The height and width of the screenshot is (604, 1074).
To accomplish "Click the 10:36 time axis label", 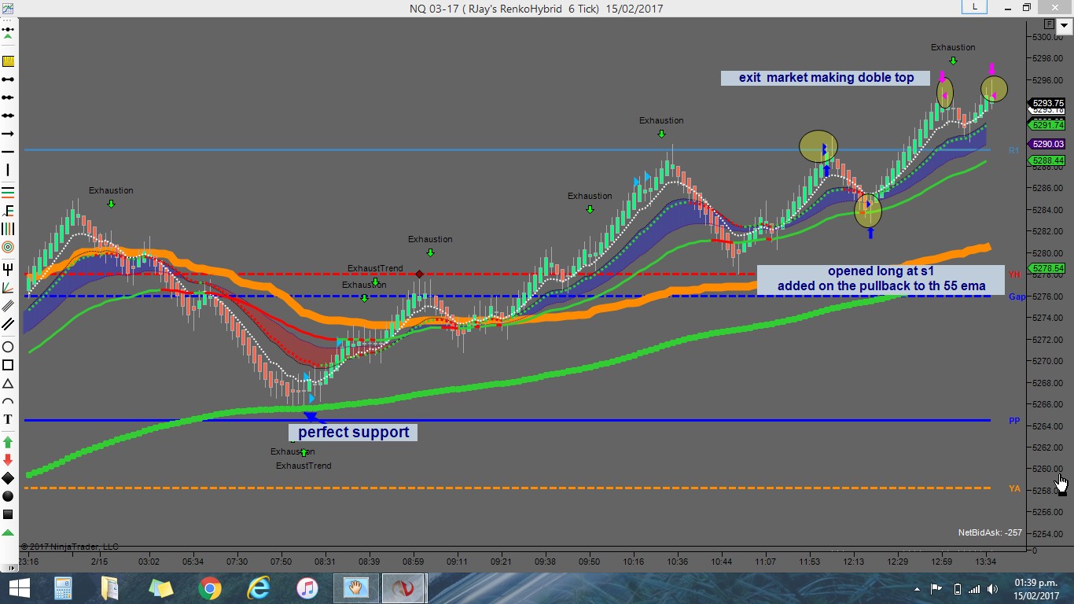I will pyautogui.click(x=676, y=562).
